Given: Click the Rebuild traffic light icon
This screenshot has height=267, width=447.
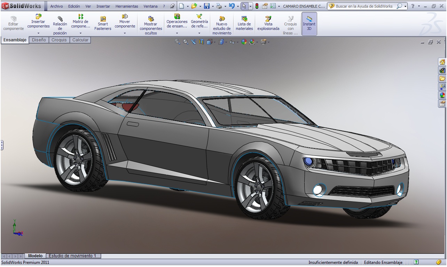Looking at the screenshot, I should [257, 6].
